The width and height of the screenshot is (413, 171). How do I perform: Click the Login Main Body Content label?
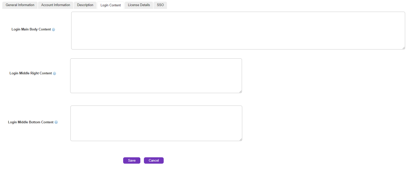click(x=31, y=29)
